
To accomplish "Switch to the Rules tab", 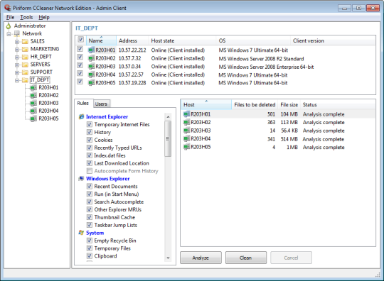I will pyautogui.click(x=82, y=103).
